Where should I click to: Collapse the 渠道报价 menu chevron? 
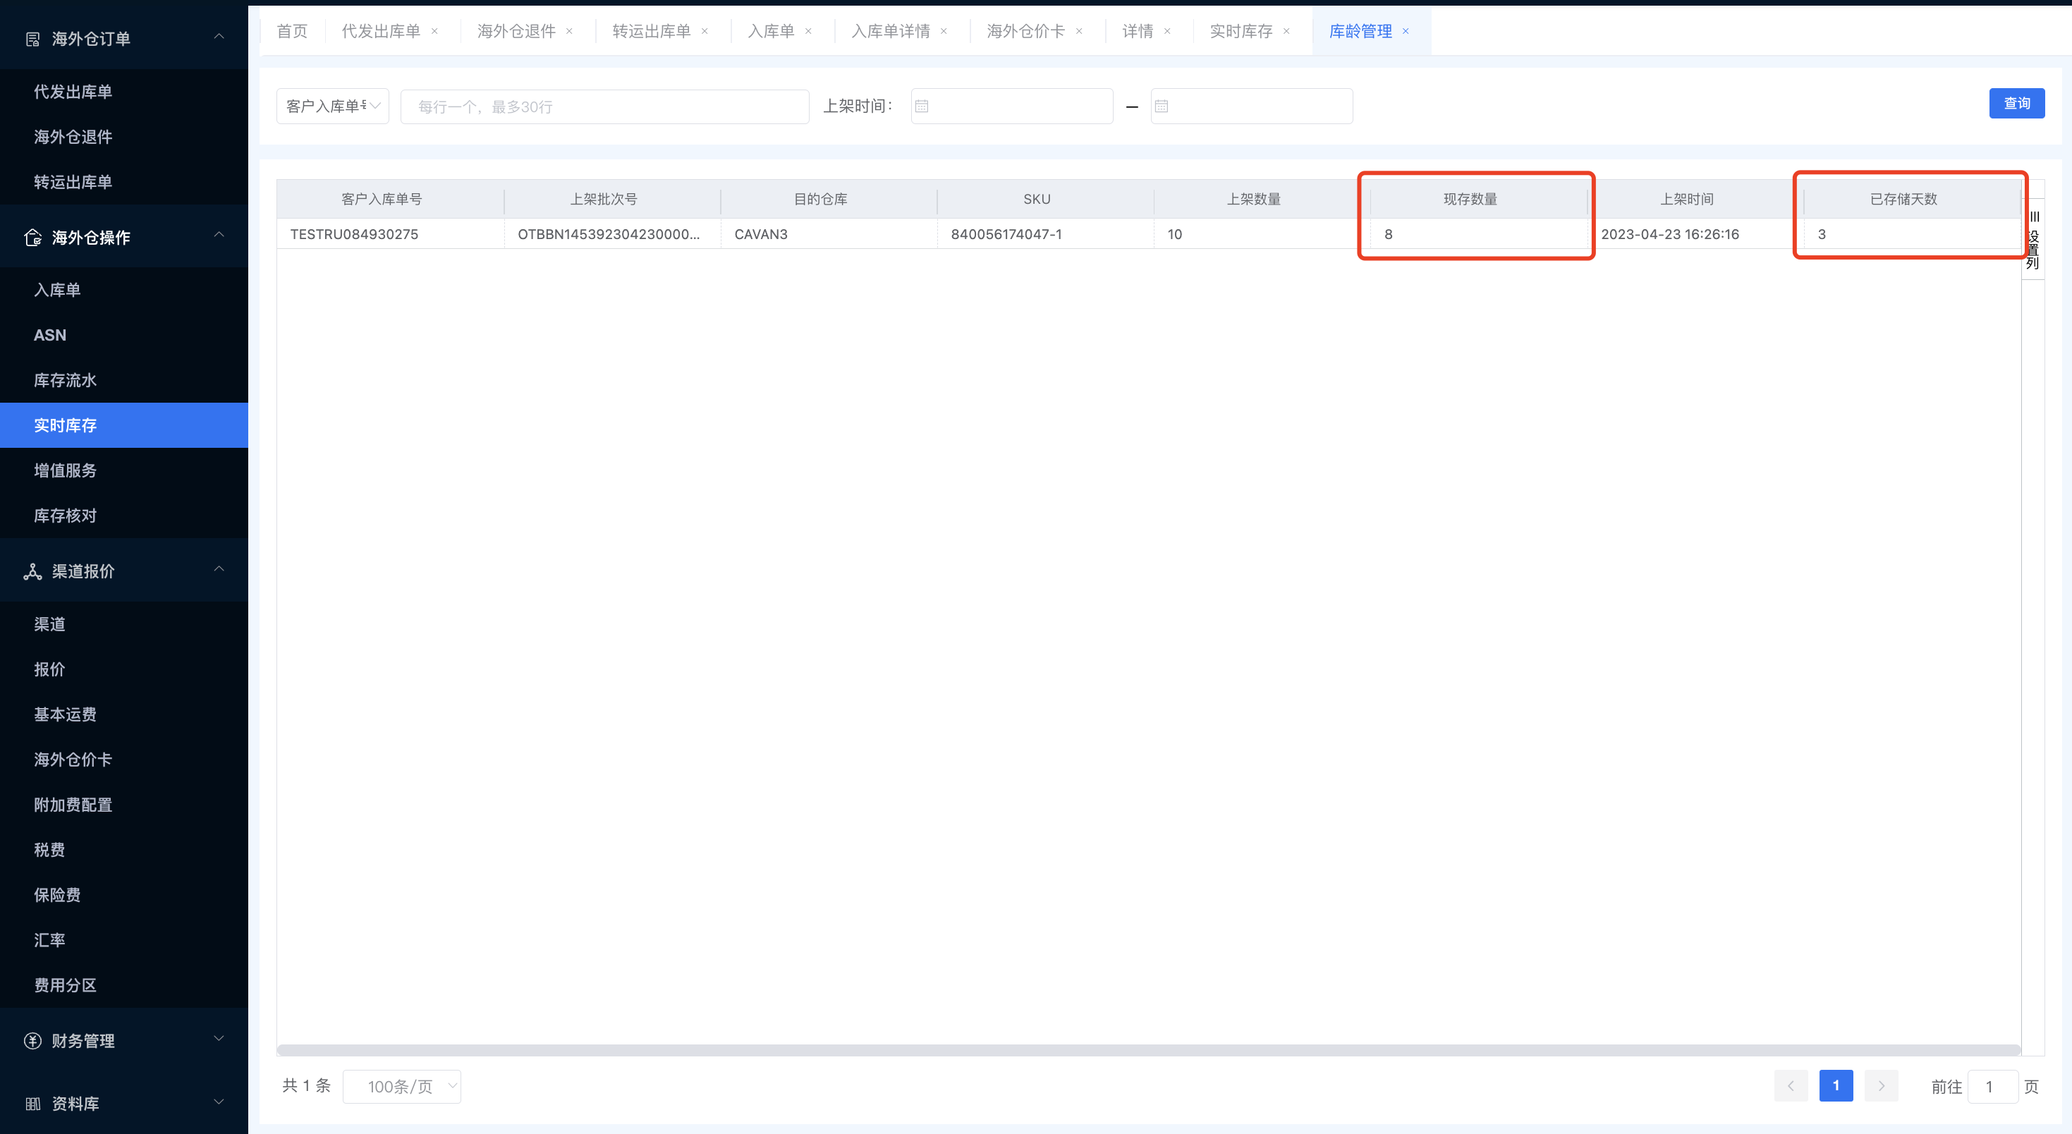(x=219, y=569)
